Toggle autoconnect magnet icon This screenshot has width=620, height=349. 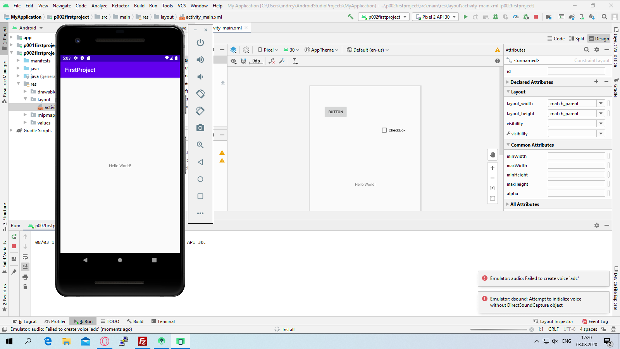click(x=243, y=61)
